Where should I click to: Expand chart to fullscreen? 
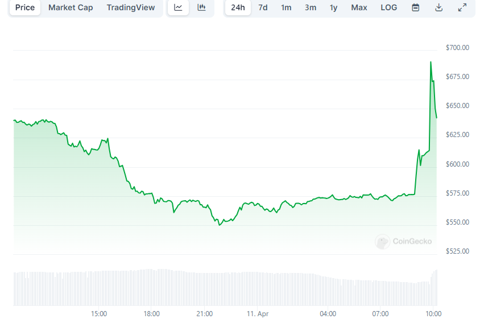462,7
